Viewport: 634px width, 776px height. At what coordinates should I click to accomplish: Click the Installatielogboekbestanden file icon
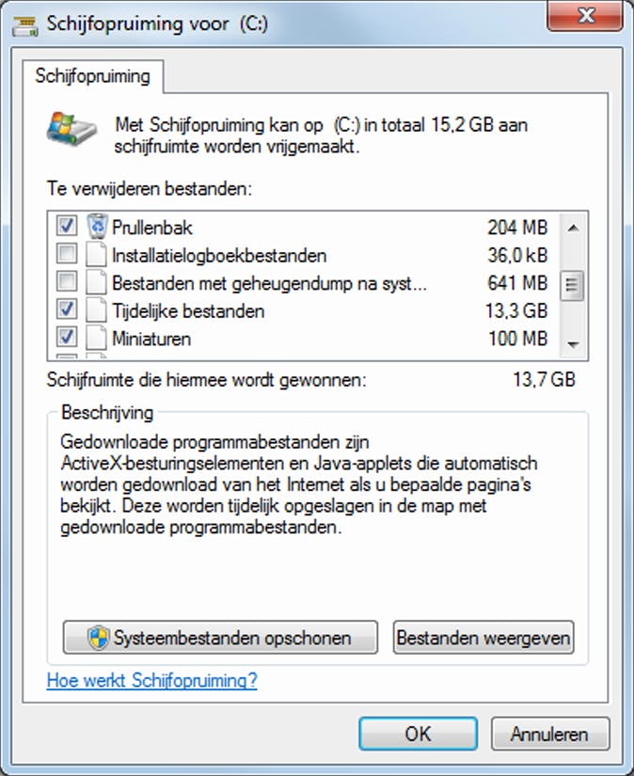coord(98,255)
